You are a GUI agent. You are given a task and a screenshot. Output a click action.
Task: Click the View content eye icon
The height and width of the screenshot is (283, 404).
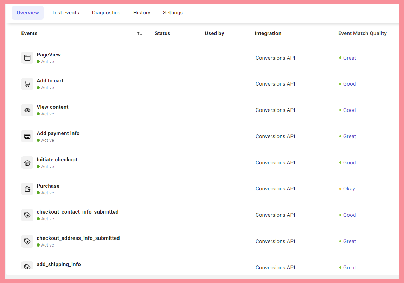pyautogui.click(x=27, y=110)
